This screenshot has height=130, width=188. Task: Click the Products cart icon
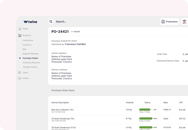[x=20, y=35]
